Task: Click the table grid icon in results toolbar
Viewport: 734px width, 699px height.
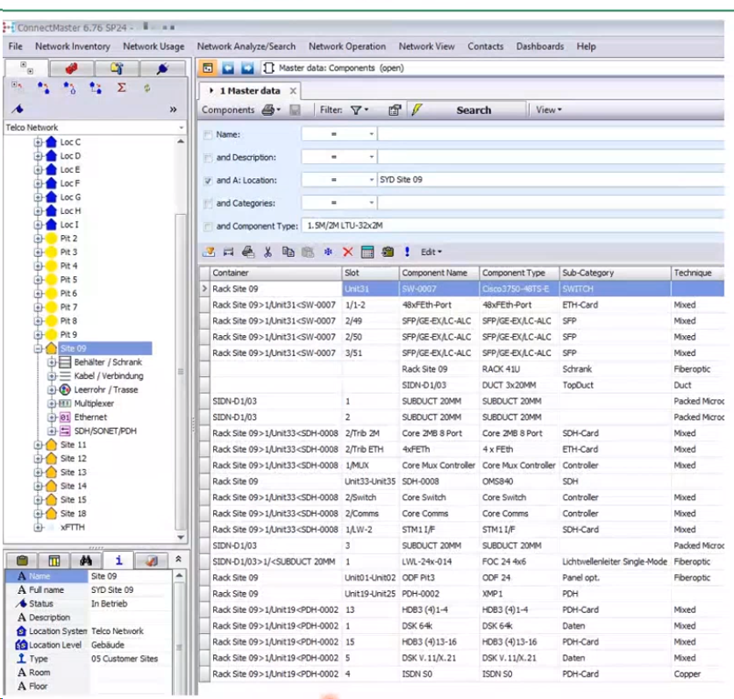Action: (x=367, y=252)
